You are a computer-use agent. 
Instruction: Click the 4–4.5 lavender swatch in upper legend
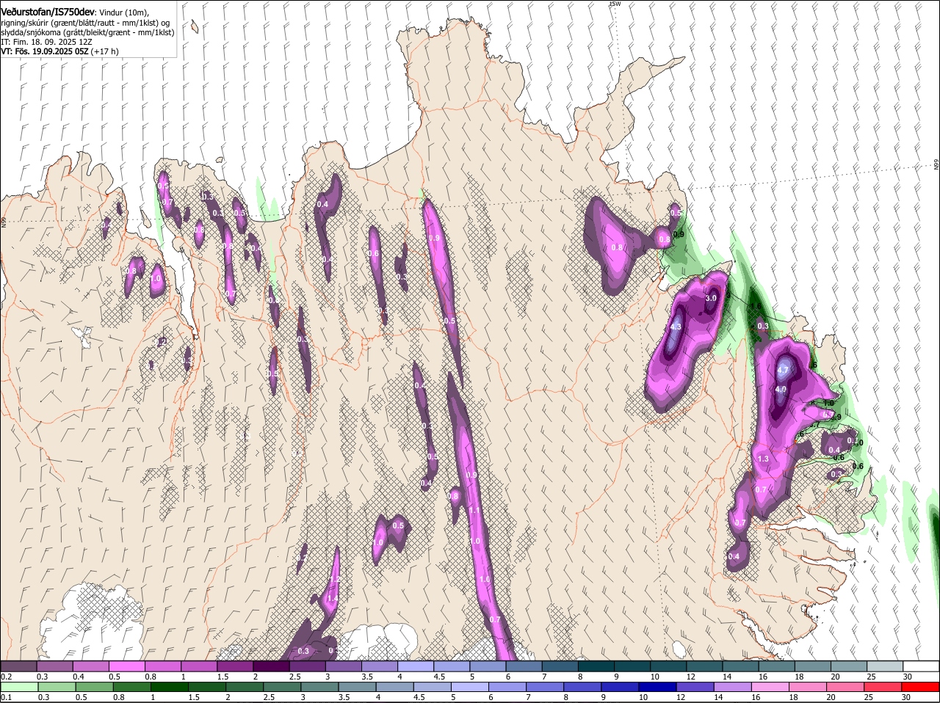(x=416, y=666)
